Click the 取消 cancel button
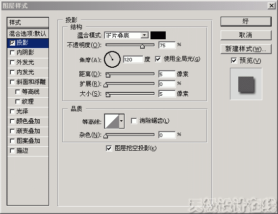This screenshot has height=214, width=278. 246,35
